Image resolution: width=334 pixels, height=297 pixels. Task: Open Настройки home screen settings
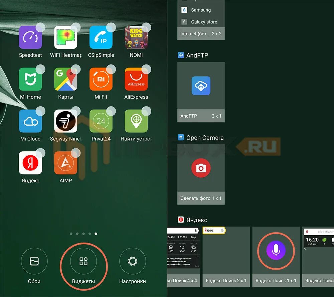point(133,261)
